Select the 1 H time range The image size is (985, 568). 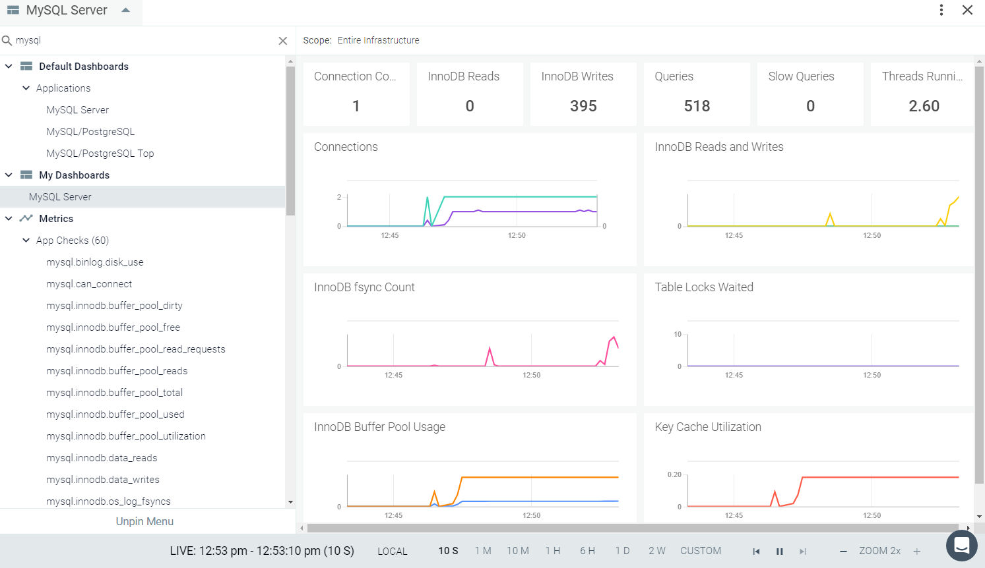point(553,551)
